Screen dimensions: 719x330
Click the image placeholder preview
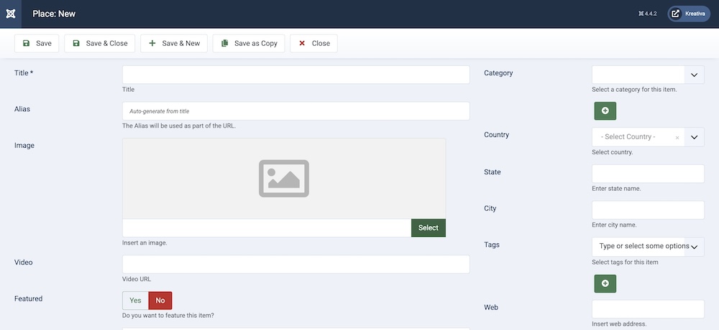(284, 178)
